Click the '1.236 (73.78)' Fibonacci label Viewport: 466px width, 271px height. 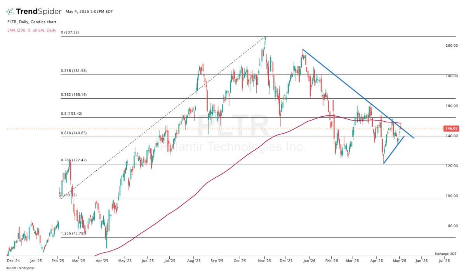(x=73, y=233)
